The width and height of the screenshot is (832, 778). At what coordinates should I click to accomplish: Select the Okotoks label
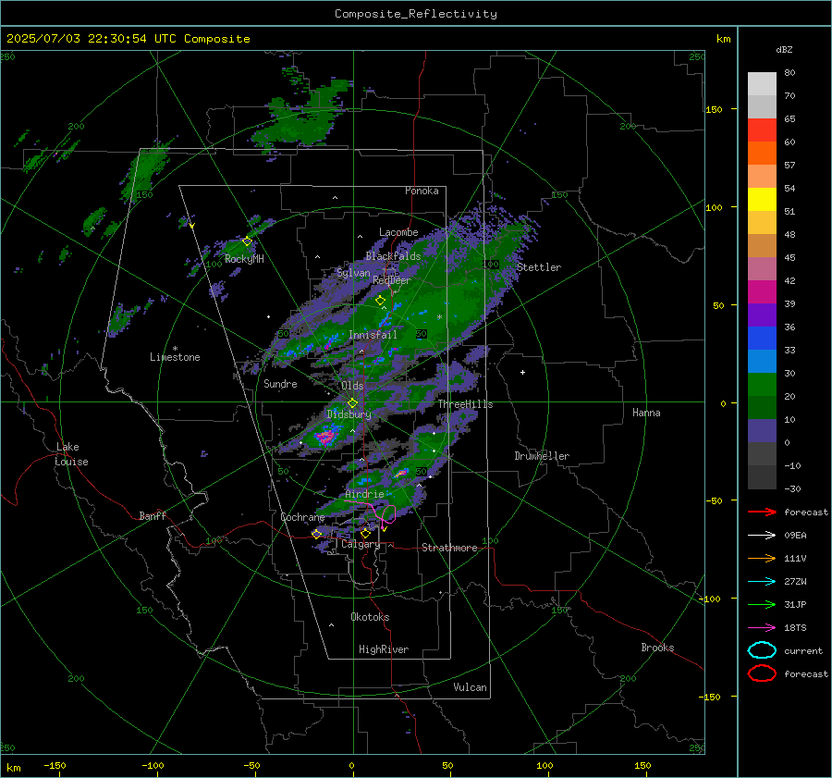coord(370,617)
